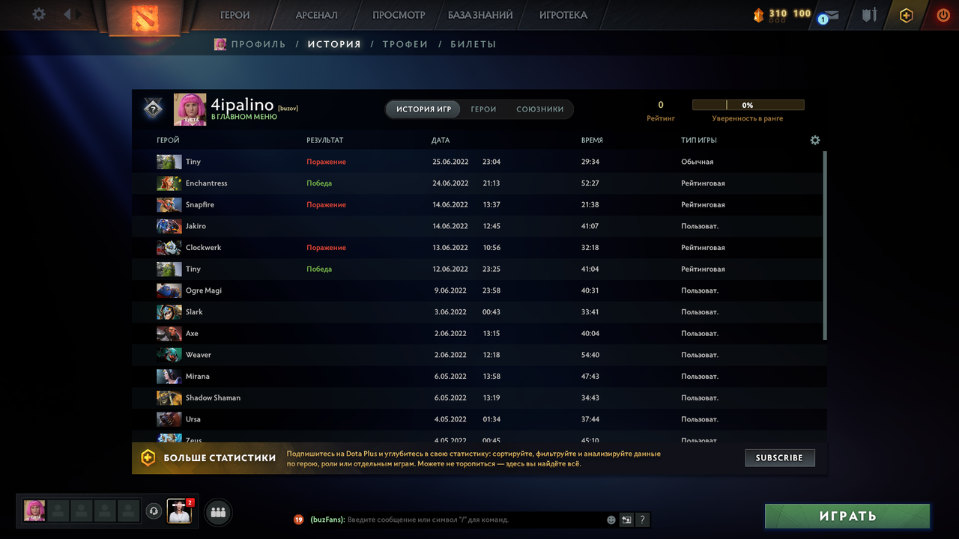The height and width of the screenshot is (539, 959).
Task: Click own avatar in party bar
Action: point(34,511)
